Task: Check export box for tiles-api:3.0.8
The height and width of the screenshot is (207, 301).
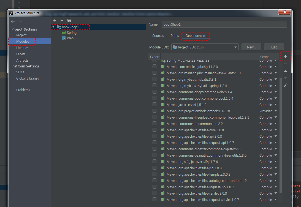Action: 154,136
